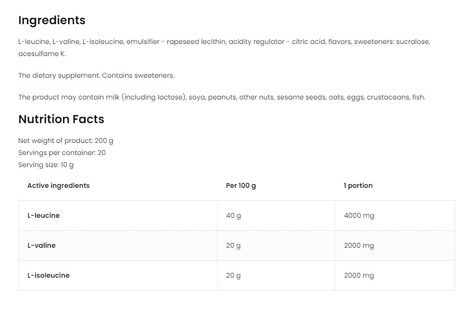Select the 'Contains sweeteners' dietary supplement line
475x311 pixels.
coord(96,75)
